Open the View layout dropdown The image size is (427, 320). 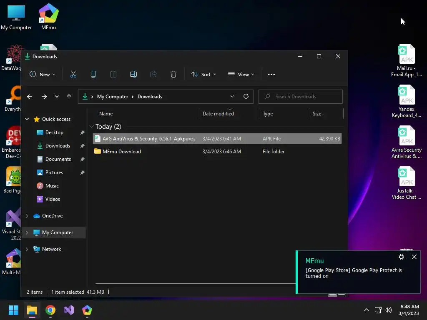click(241, 74)
